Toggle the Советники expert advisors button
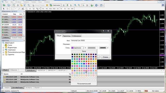The height and width of the screenshot is (93, 166). pyautogui.click(x=55, y=5)
